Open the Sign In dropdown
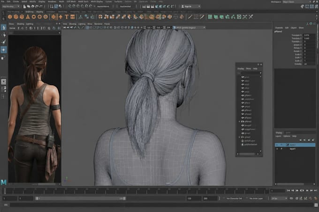 tap(191, 6)
